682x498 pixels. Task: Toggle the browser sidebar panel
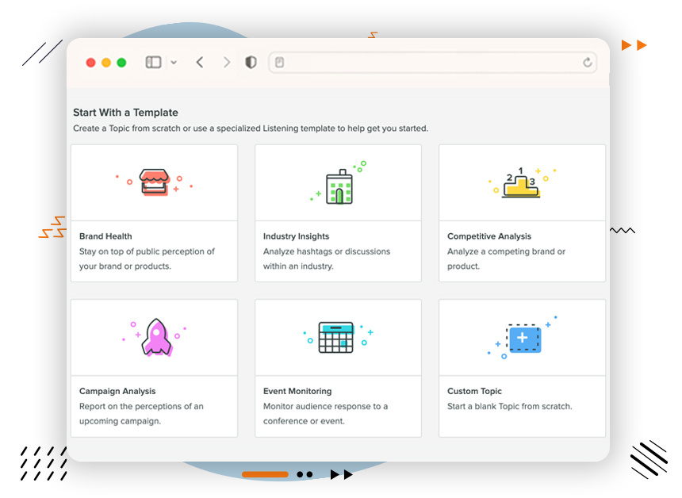[x=153, y=63]
